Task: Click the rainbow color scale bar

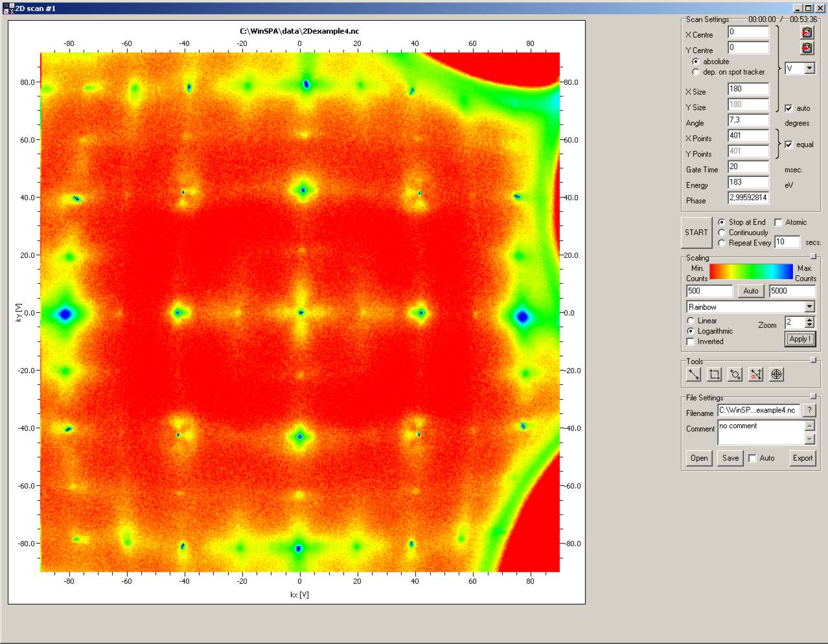Action: click(751, 271)
